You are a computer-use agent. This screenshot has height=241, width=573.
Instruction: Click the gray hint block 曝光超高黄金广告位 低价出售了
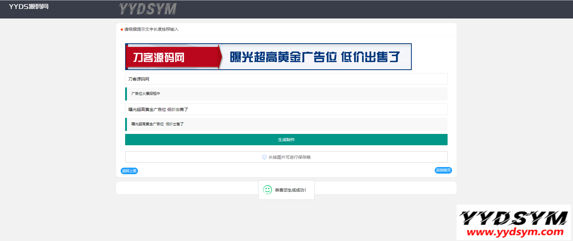(x=287, y=124)
